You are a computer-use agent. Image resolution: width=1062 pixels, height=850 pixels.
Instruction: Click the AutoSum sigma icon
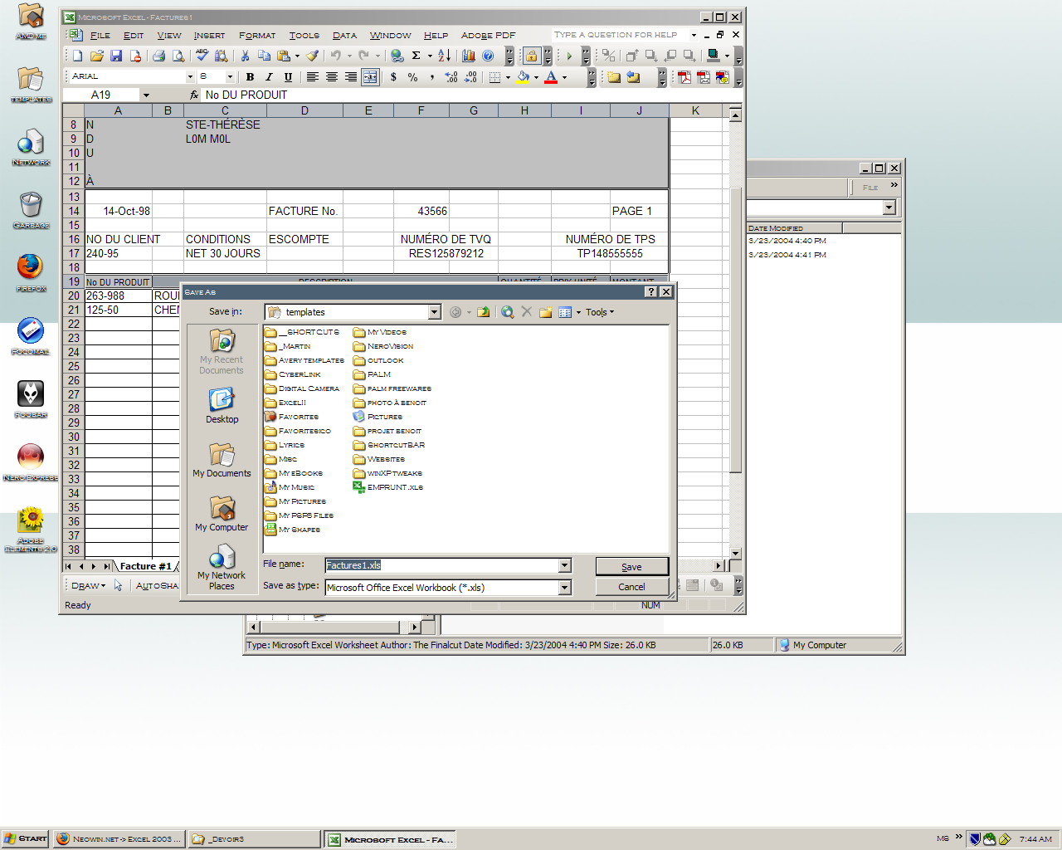pyautogui.click(x=417, y=56)
